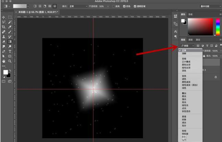The height and width of the screenshot is (142, 222).
Task: Change the screen mode
Action: click(10, 81)
